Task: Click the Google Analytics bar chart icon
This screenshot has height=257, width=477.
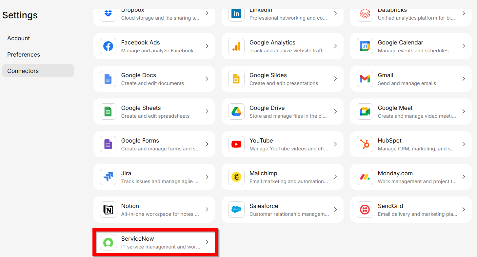Action: tap(236, 46)
